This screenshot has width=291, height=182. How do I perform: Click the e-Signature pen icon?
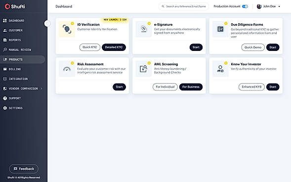(144, 29)
